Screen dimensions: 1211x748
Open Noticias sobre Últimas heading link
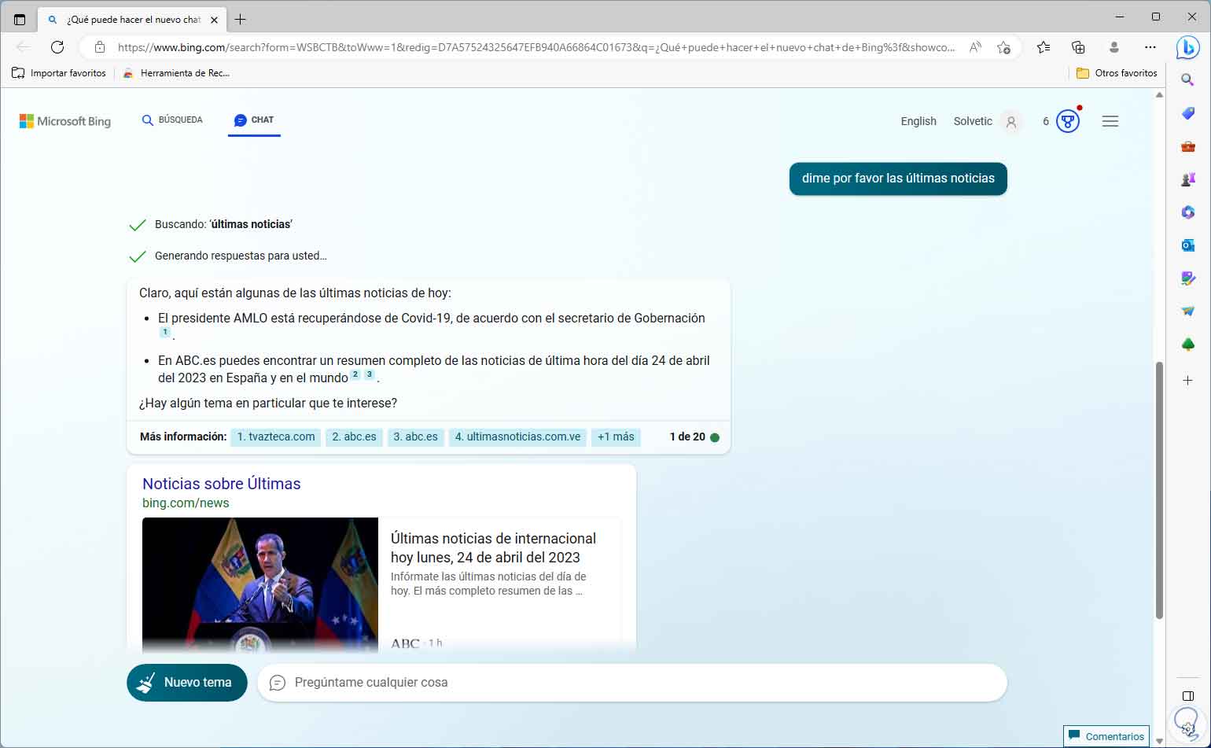coord(222,484)
